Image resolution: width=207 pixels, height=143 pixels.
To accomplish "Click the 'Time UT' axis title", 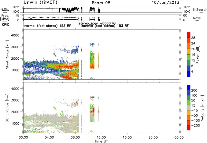I will (101, 141).
